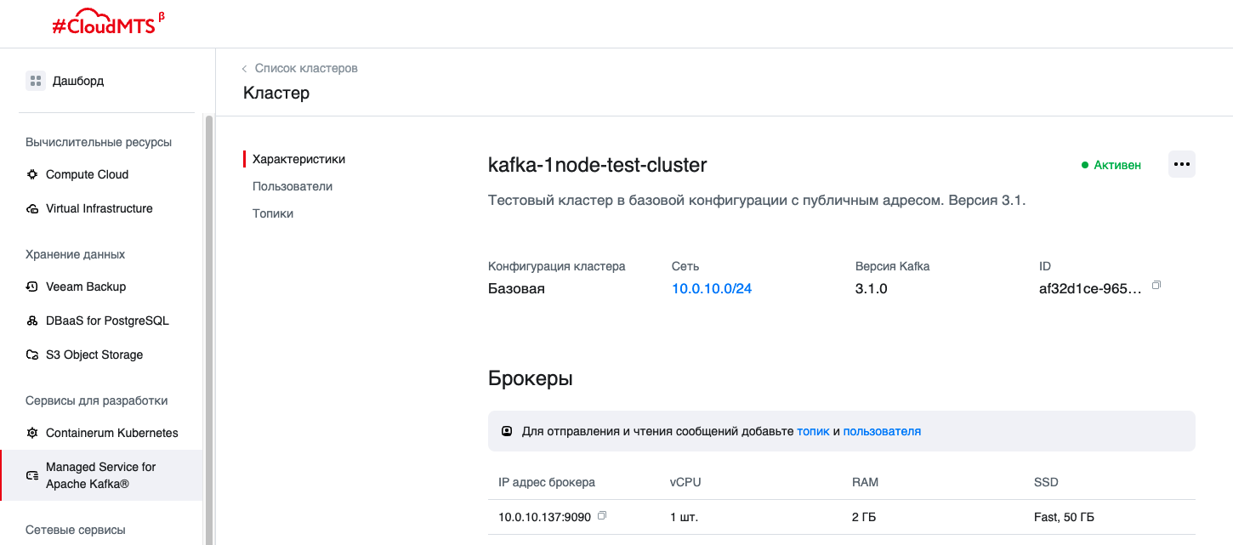
Task: Open the Пользователи tab
Action: click(x=292, y=186)
